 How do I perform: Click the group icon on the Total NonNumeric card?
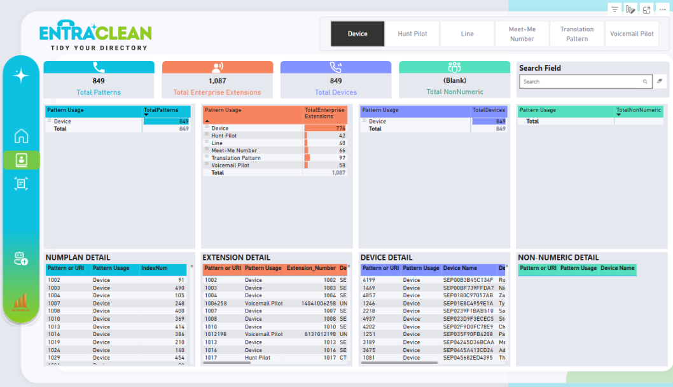point(455,67)
